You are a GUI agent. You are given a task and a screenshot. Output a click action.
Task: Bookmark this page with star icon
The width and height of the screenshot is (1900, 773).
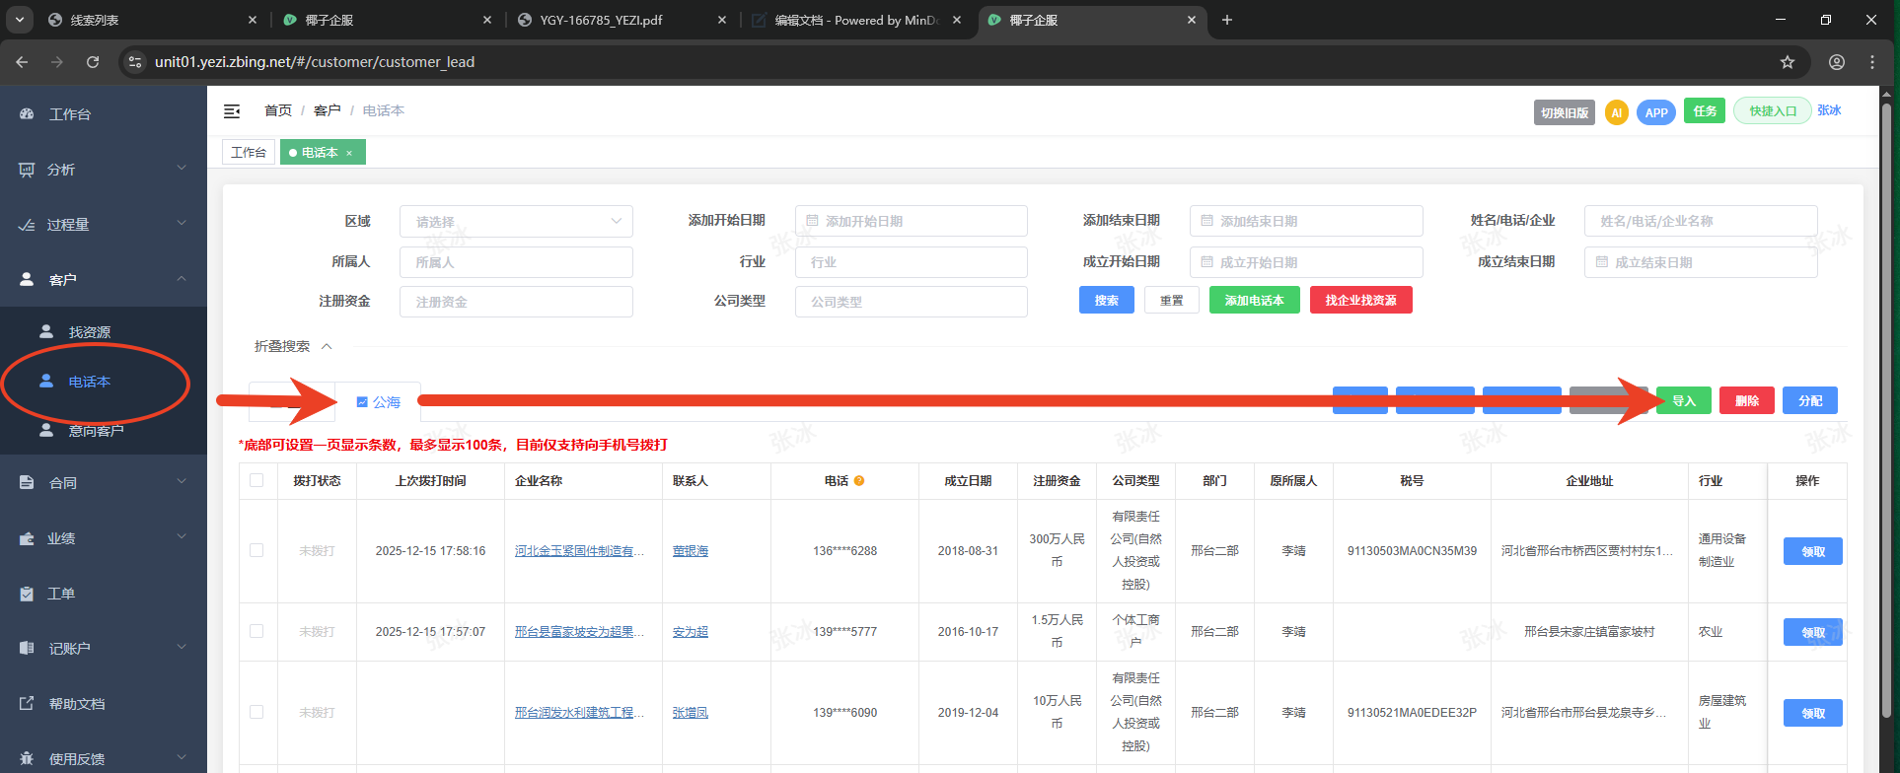pos(1788,62)
